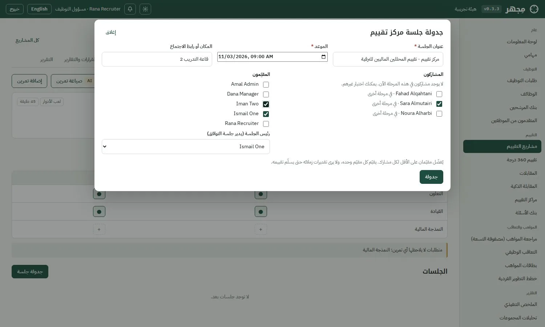Click the كل المشاريع link

[x=27, y=40]
